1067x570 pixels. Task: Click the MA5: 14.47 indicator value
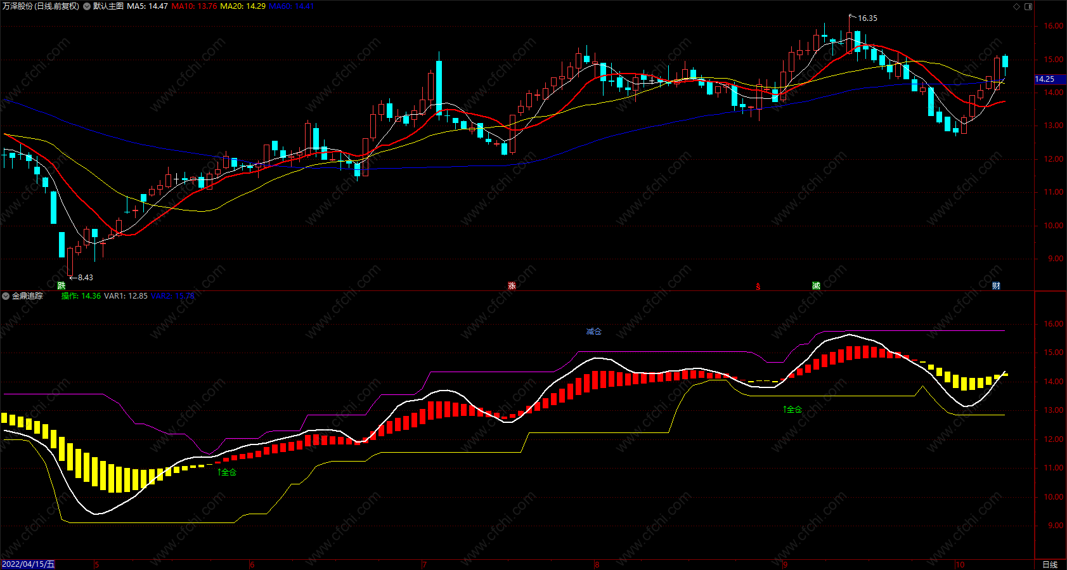point(147,6)
